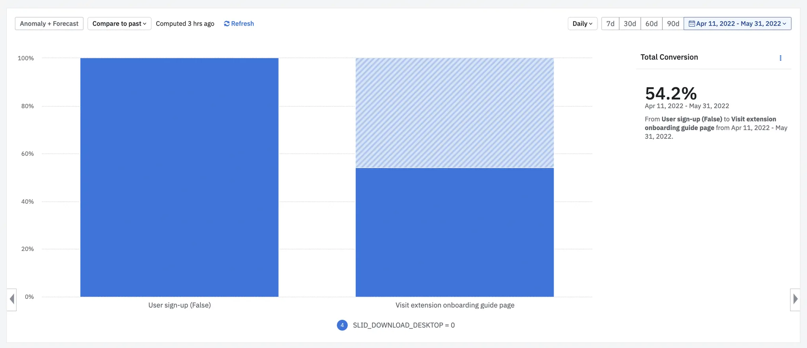Toggle the Anomaly + Forecast button

(x=49, y=24)
